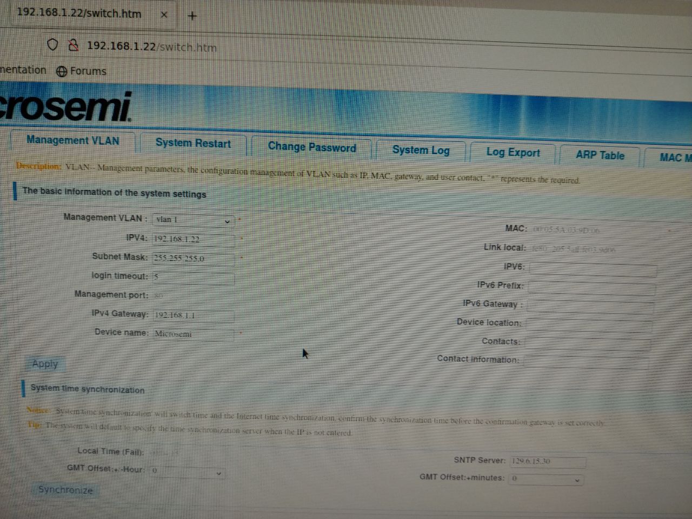The height and width of the screenshot is (519, 692).
Task: Click the Synchronize button
Action: pos(65,490)
